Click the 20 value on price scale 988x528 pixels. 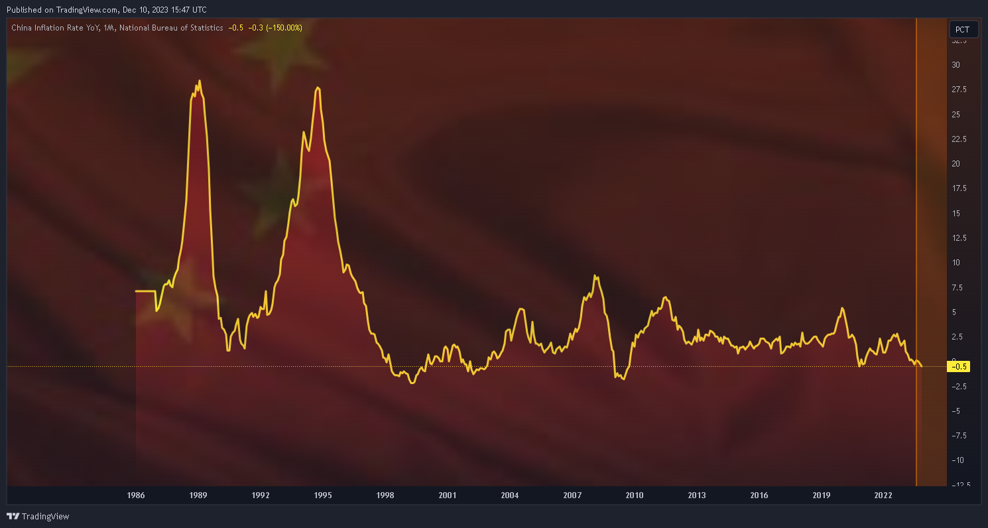[x=956, y=164]
